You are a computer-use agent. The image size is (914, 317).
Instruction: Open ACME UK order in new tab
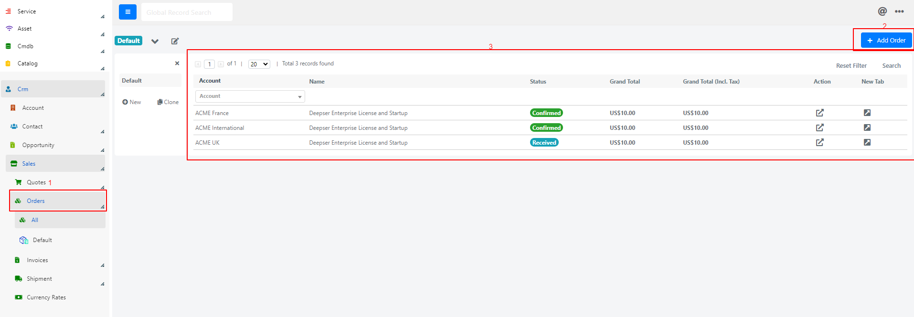click(x=867, y=143)
